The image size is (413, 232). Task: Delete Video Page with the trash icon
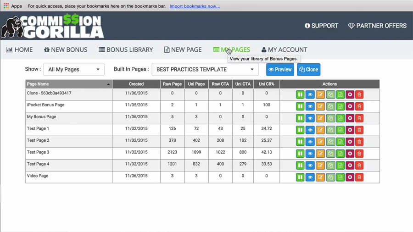359,177
